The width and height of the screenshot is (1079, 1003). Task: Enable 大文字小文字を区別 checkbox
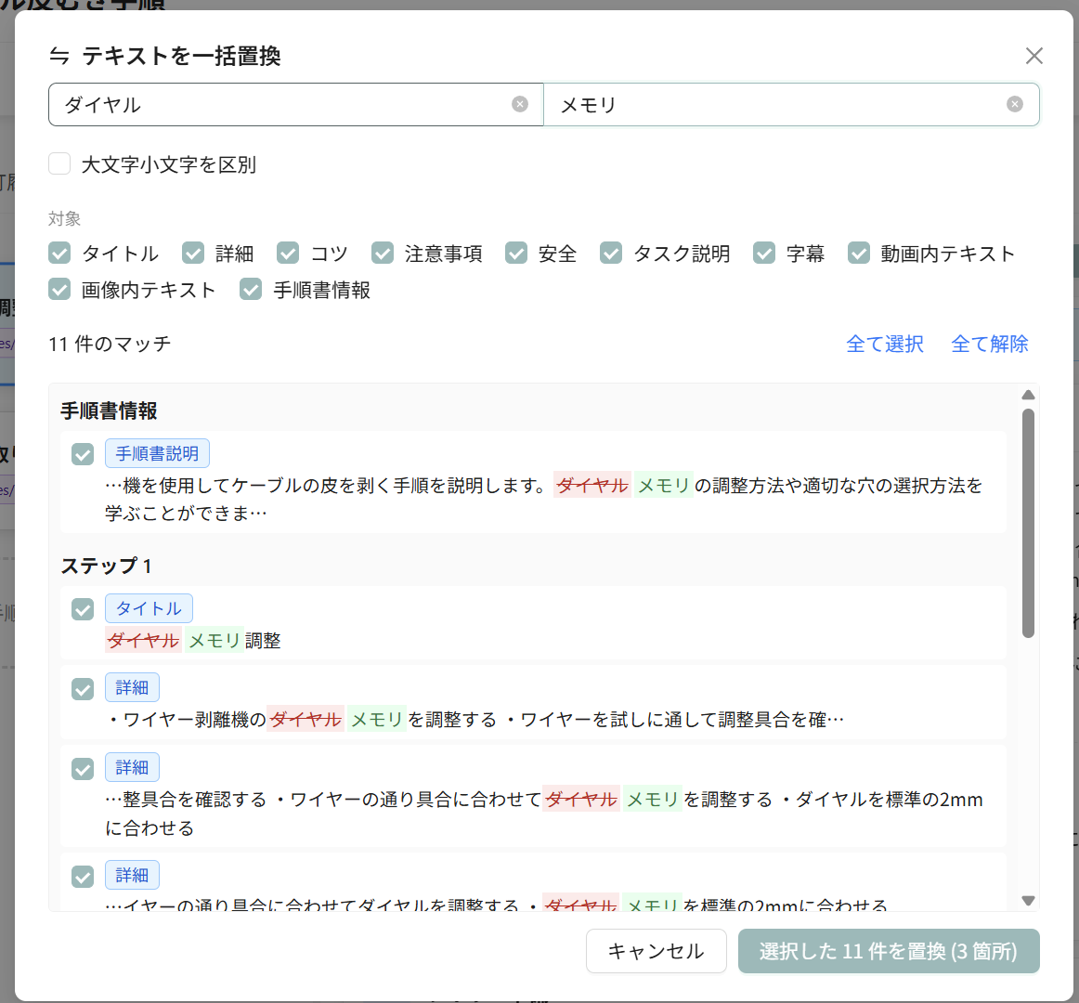click(x=59, y=163)
